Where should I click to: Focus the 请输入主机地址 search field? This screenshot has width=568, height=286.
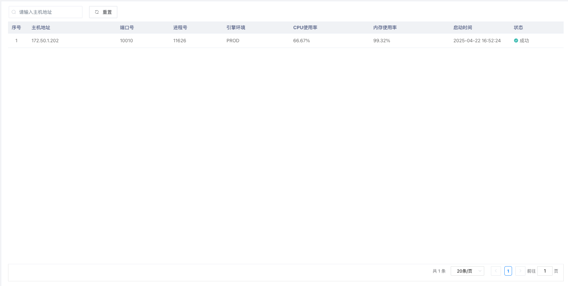tap(46, 12)
